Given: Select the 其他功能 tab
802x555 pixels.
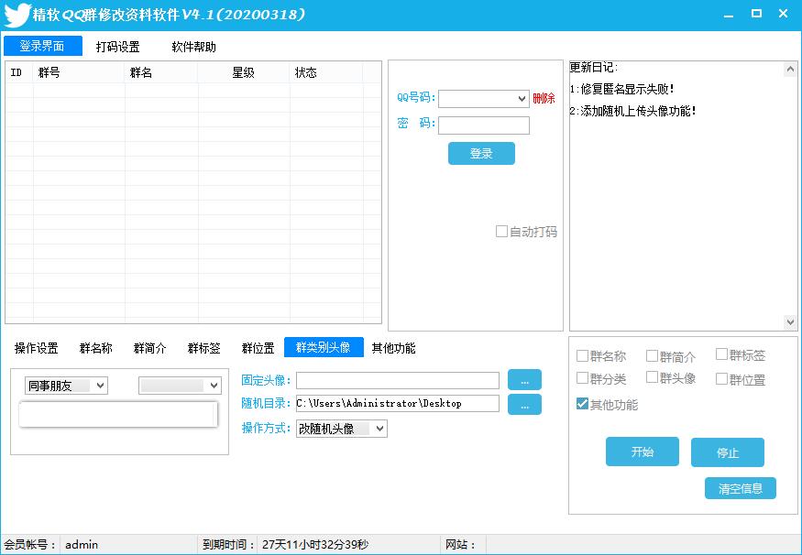Looking at the screenshot, I should click(x=393, y=348).
